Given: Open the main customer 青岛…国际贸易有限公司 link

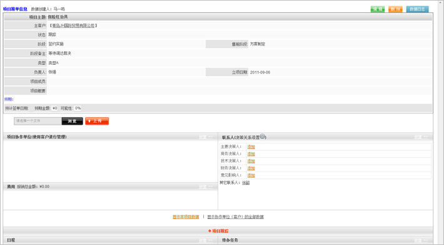Looking at the screenshot, I should click(x=73, y=26).
